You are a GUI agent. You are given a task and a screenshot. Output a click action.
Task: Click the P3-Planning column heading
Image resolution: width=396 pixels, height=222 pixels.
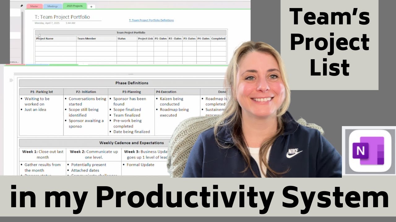pyautogui.click(x=131, y=92)
